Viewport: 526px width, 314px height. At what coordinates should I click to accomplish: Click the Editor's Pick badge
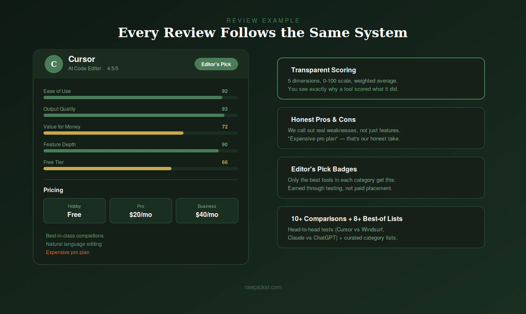(216, 64)
